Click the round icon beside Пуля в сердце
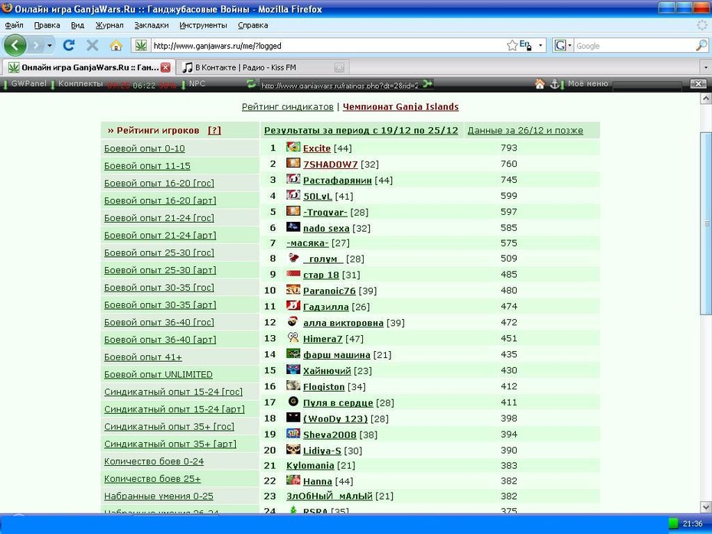This screenshot has width=712, height=534. coord(293,402)
